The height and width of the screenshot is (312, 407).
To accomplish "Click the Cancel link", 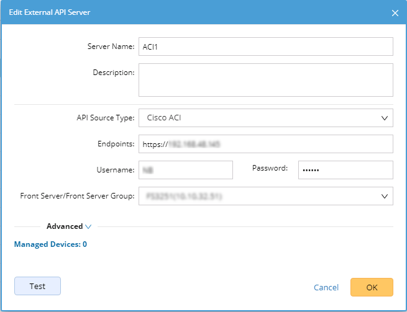I will tap(326, 288).
